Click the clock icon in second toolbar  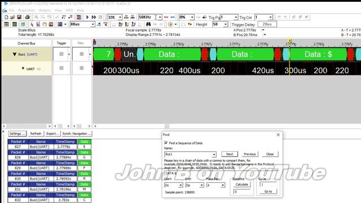pyautogui.click(x=170, y=24)
